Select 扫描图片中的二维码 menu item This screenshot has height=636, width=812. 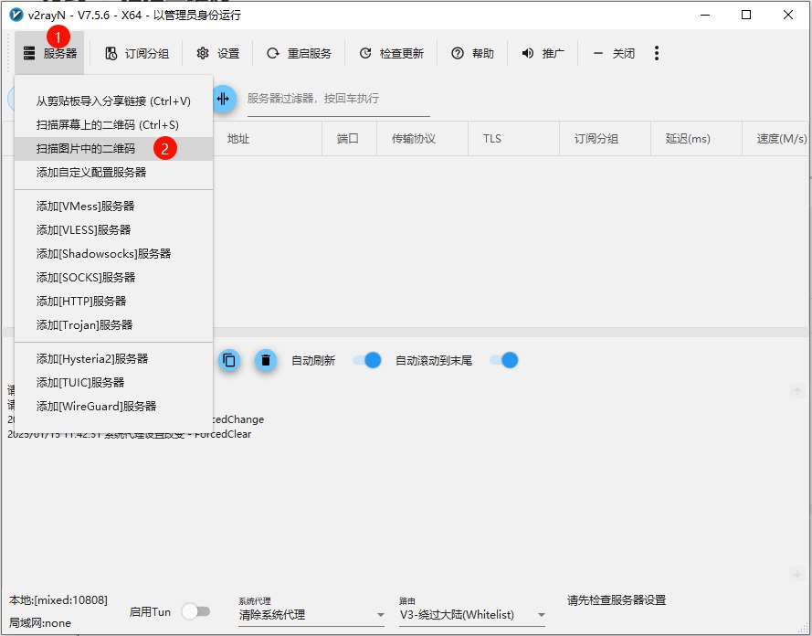pyautogui.click(x=85, y=148)
